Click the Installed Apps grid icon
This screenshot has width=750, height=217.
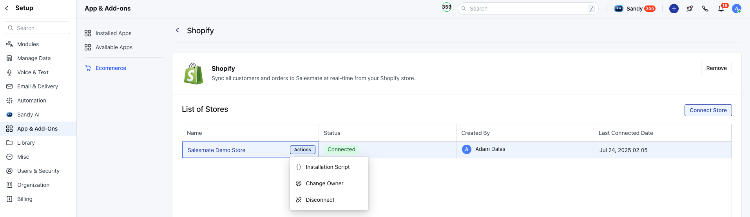pyautogui.click(x=88, y=33)
